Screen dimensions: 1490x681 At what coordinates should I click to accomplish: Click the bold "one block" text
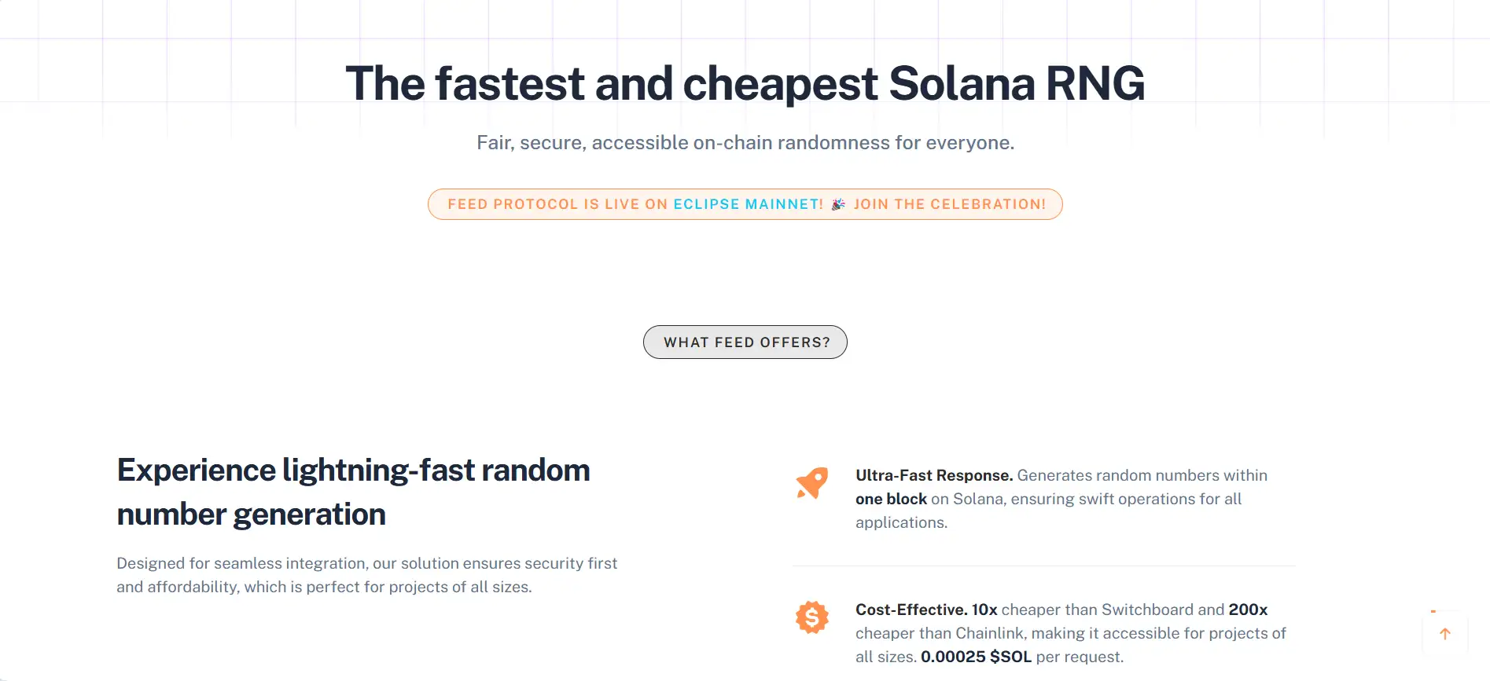(891, 499)
